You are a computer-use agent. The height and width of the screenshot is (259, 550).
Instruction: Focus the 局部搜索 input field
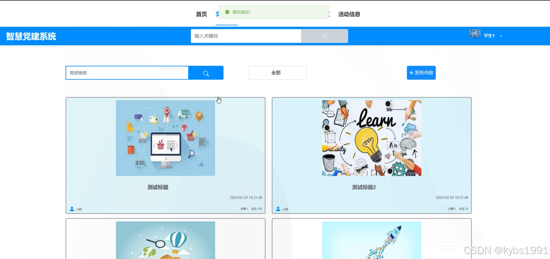click(x=127, y=73)
